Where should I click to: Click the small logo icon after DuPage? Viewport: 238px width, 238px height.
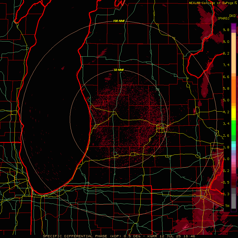point(235,3)
